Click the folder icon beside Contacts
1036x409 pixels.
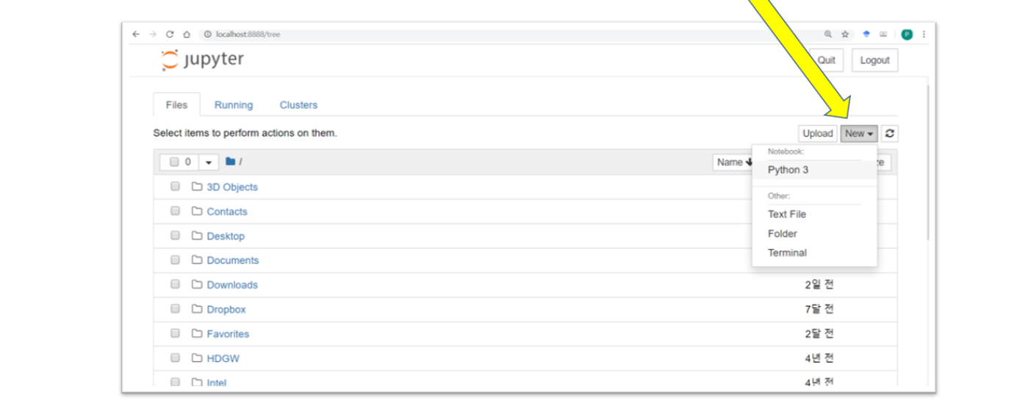click(197, 211)
